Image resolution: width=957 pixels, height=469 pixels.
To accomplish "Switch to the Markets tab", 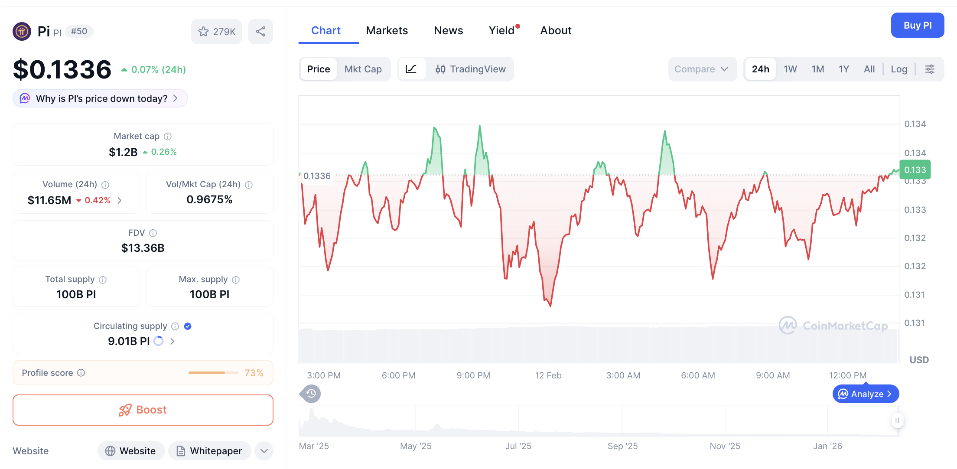I will click(x=387, y=30).
